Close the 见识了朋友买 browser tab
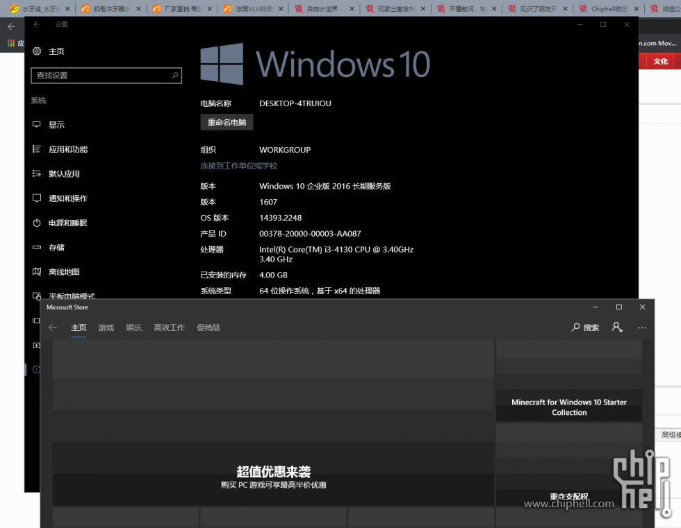The height and width of the screenshot is (528, 681). pyautogui.click(x=565, y=8)
